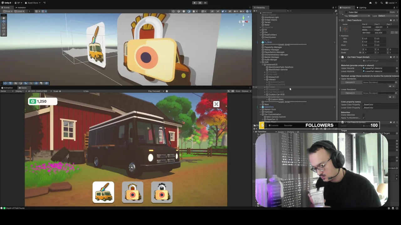Toggle the Clone Materials checkbox

point(363,115)
